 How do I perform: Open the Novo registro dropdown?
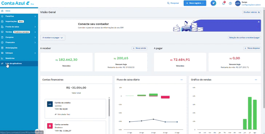[x=195, y=3]
